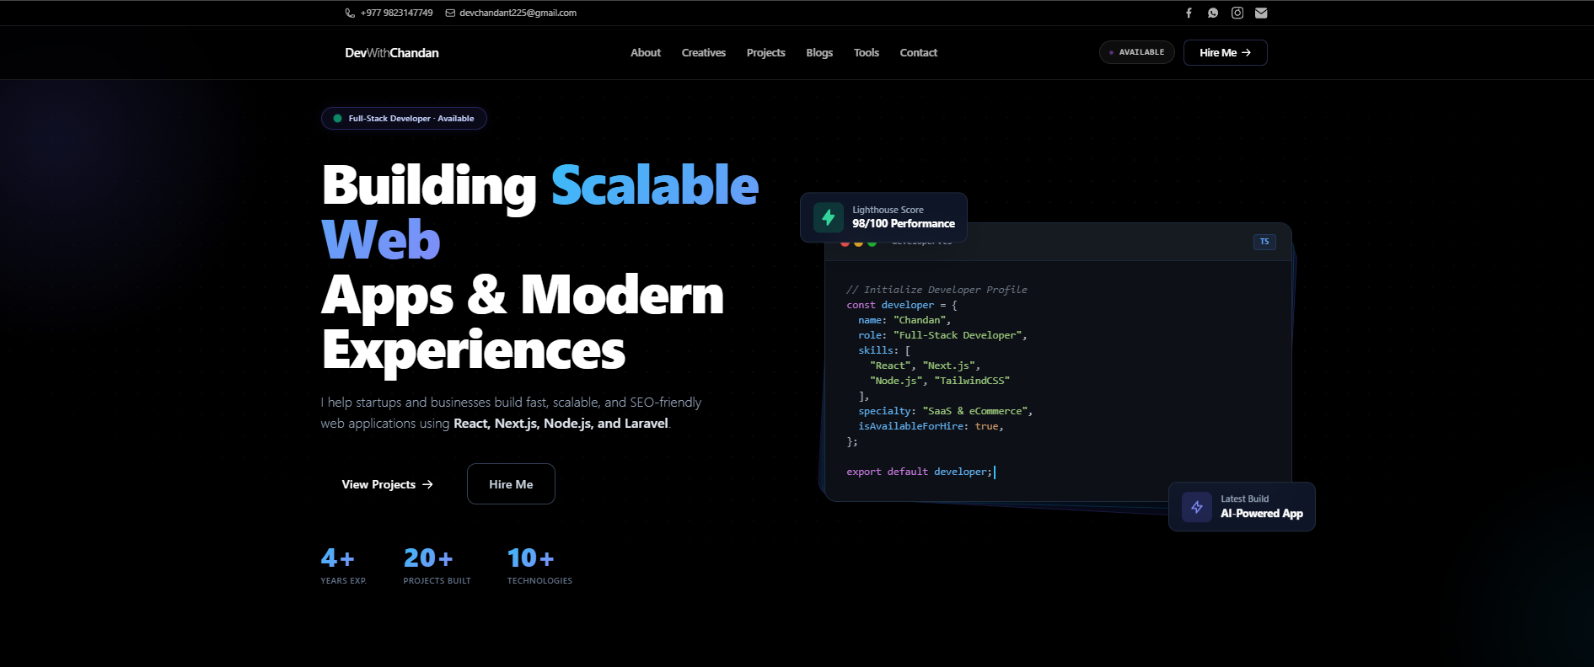Click the mail envelope icon at top right
Screen dimensions: 1594x667
point(1261,13)
